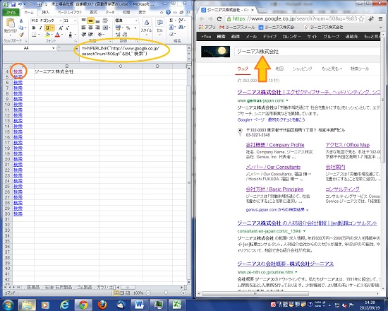Open Windows Start menu
This screenshot has width=388, height=311.
click(8, 305)
